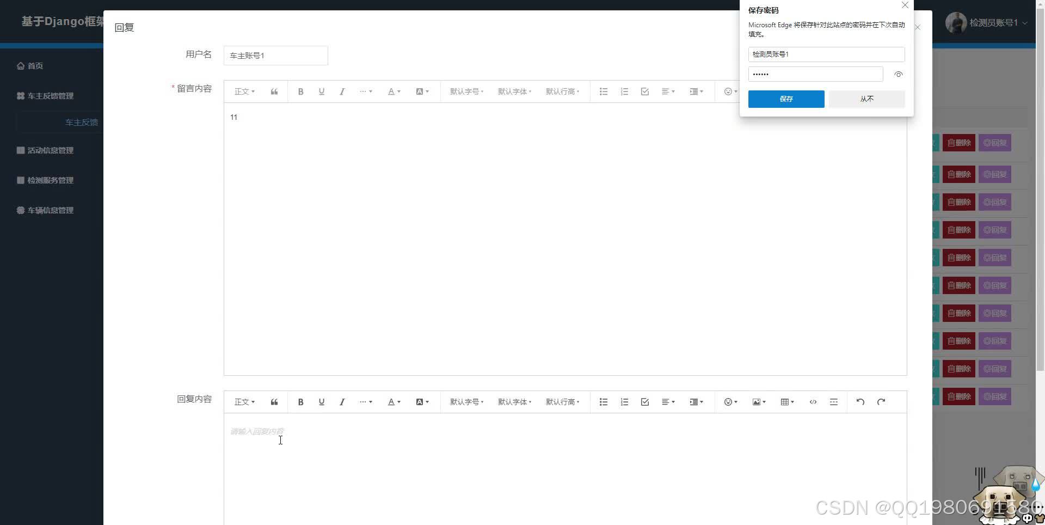Open default font size dropdown in the message content editor
The image size is (1045, 525).
tap(466, 91)
